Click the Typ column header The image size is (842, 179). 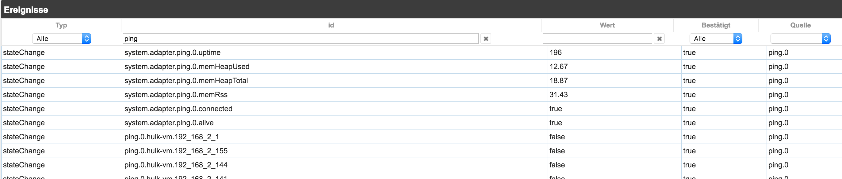[61, 25]
